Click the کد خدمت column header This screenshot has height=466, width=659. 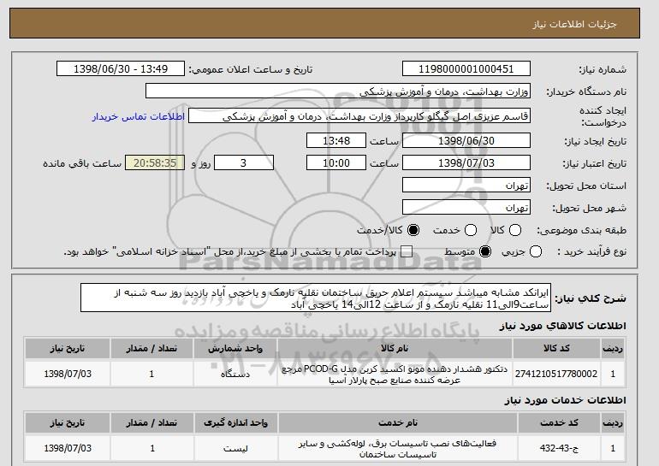[559, 422]
